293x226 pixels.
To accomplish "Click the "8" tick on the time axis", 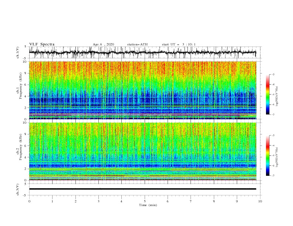I will 214,201.
